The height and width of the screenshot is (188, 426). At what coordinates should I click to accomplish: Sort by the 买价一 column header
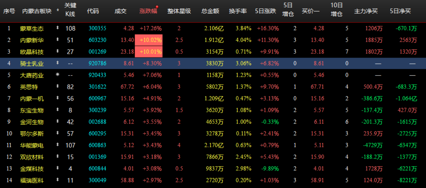[310, 11]
